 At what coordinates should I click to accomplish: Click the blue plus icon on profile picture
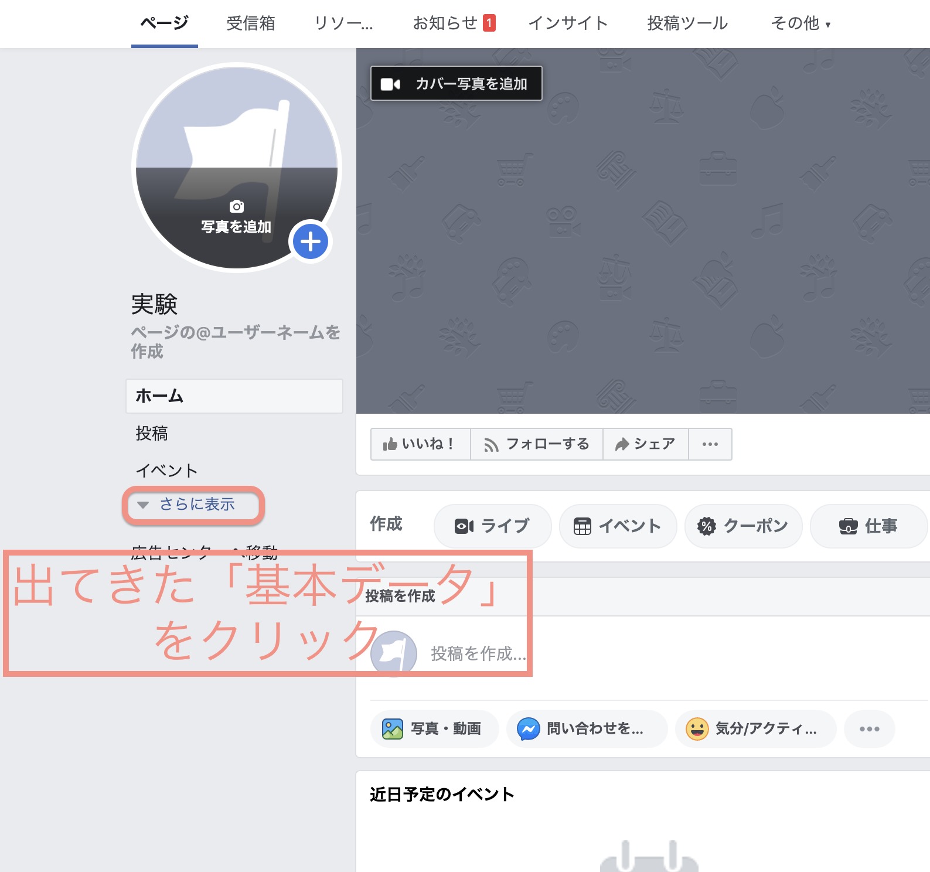click(310, 241)
